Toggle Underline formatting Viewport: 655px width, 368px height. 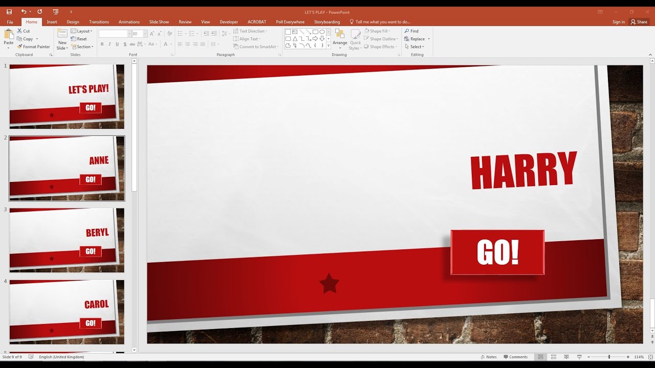tap(117, 44)
